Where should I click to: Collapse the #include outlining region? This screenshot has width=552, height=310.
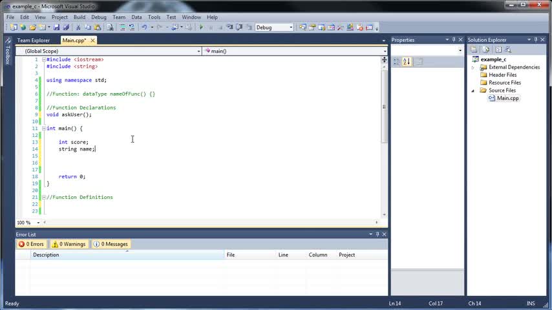tap(44, 60)
